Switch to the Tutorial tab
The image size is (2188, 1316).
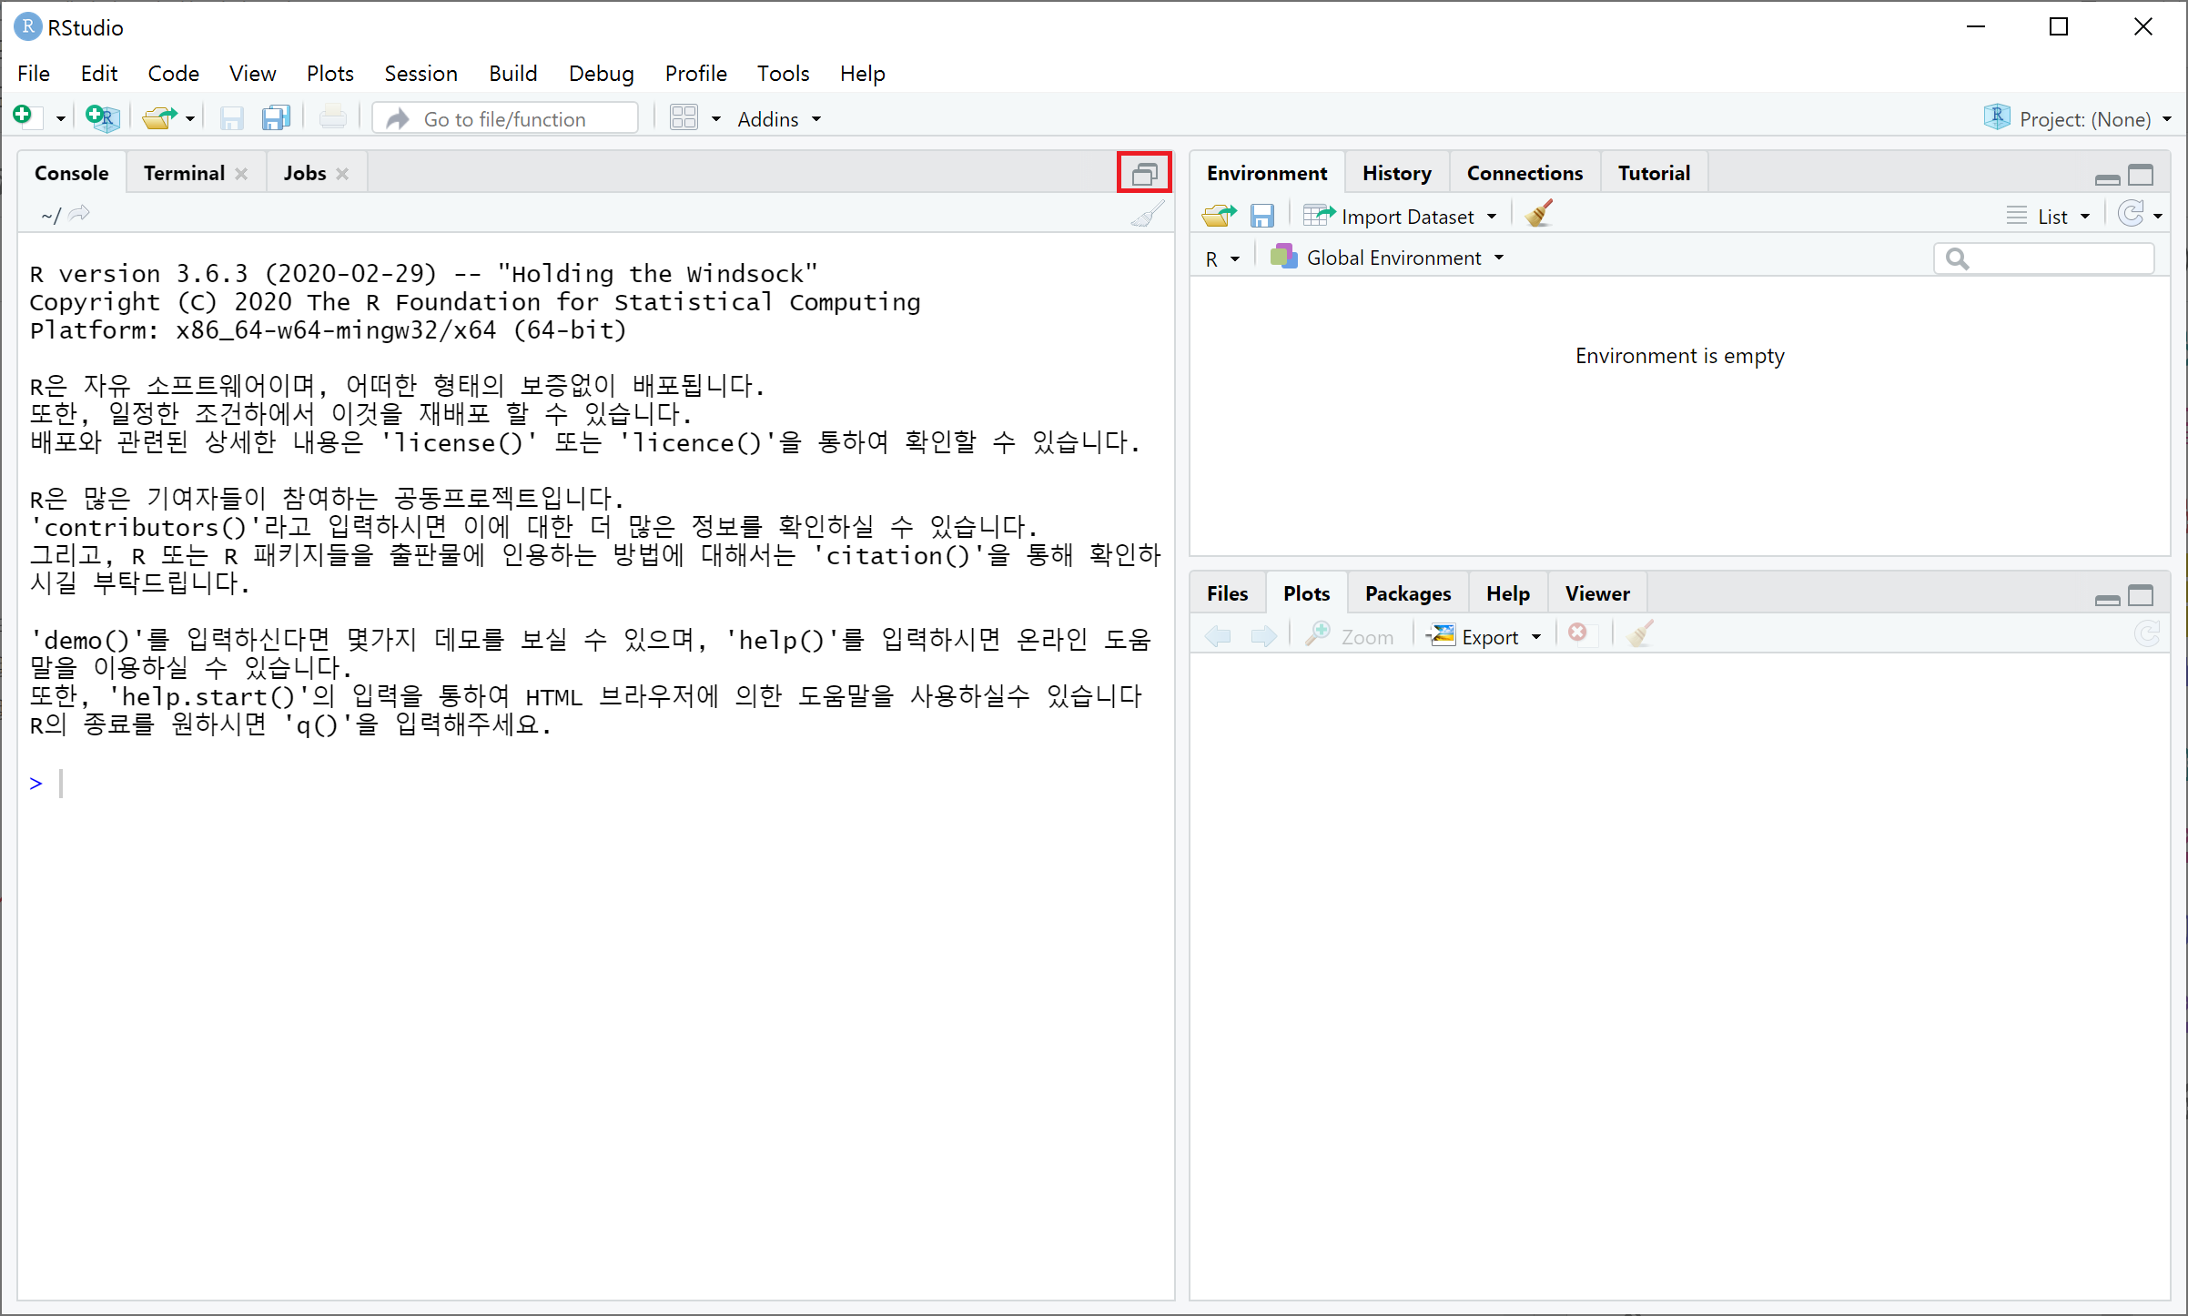[1654, 173]
